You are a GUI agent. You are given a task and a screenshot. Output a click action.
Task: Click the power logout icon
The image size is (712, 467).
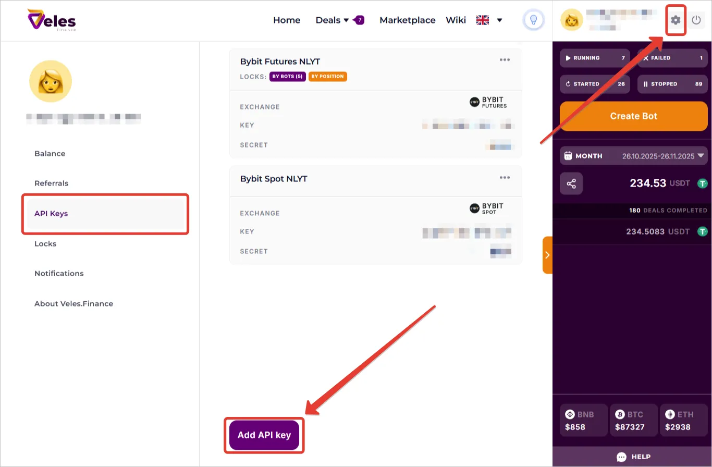(696, 20)
